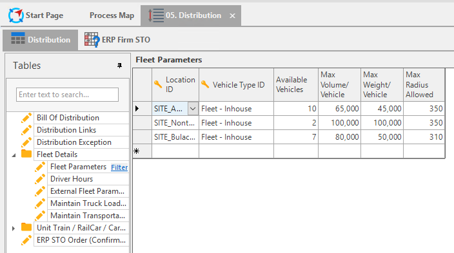The image size is (454, 253).
Task: Click Fleet - Inhouse cell in SITE_A row
Action: (236, 109)
